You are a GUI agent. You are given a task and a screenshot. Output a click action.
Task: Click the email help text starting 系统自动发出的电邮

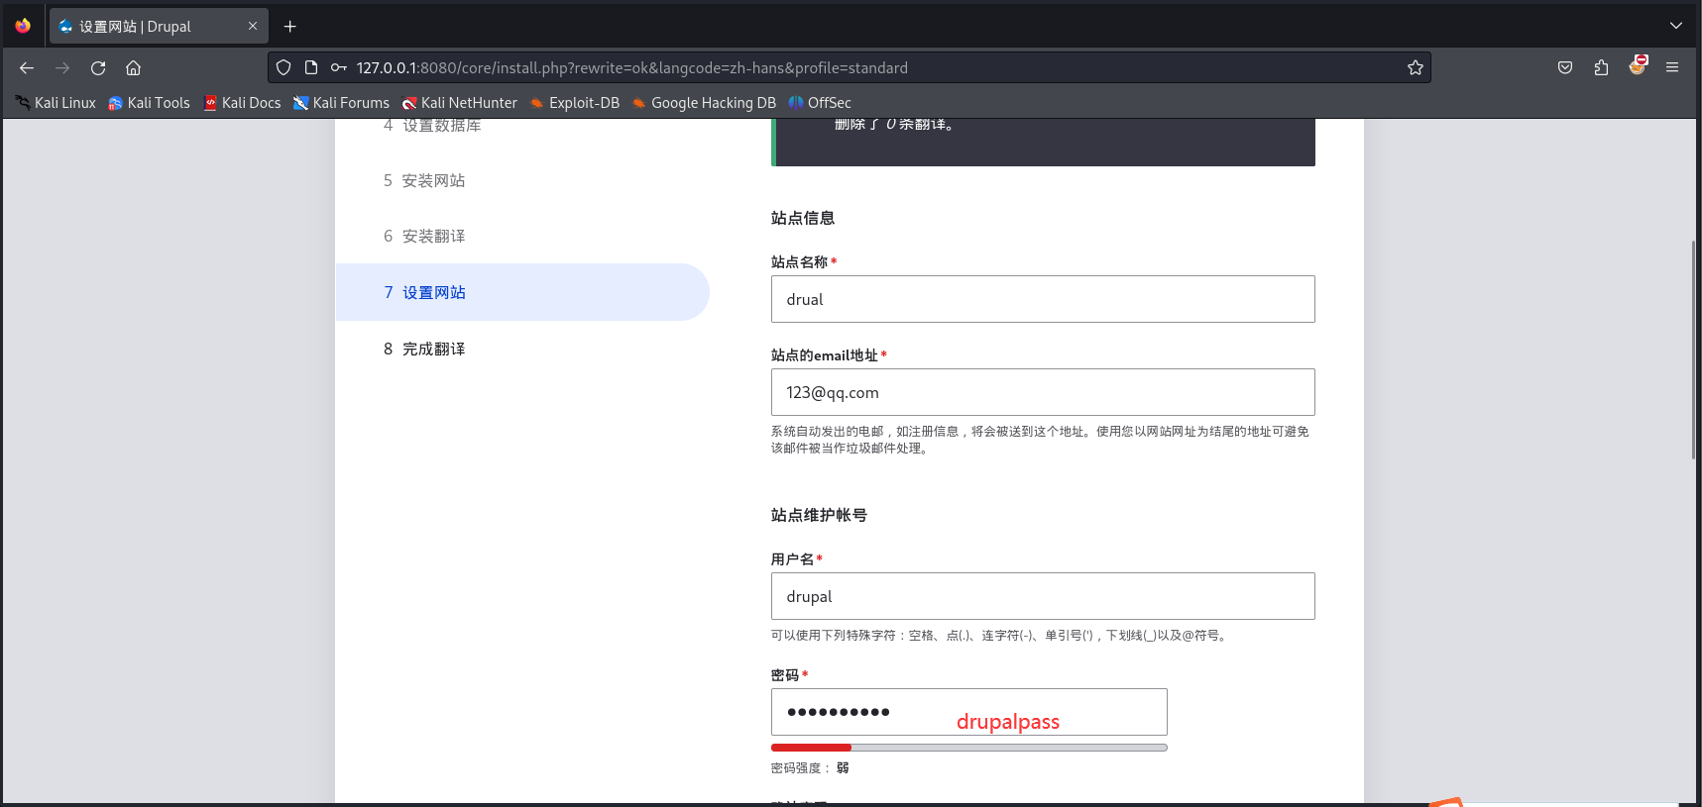pos(1040,440)
